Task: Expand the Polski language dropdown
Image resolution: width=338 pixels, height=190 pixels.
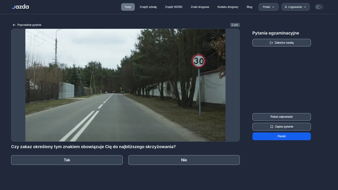Action: tap(268, 7)
